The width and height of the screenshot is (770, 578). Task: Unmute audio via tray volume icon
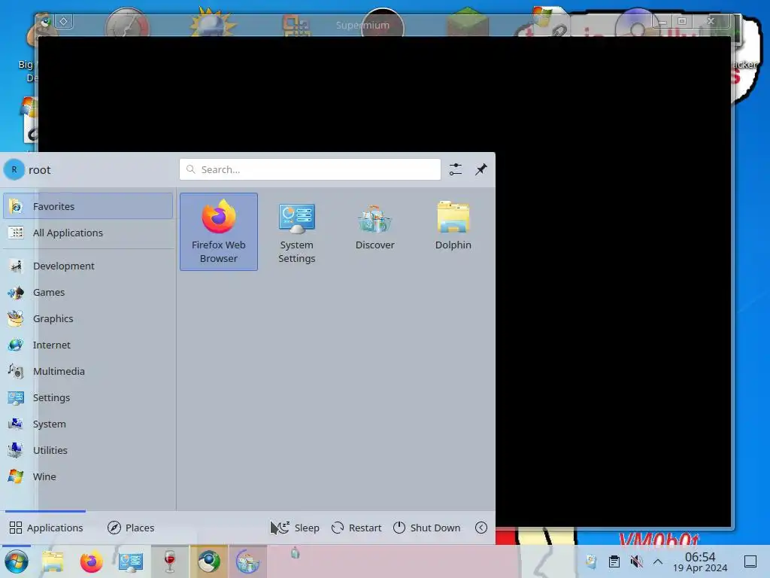pos(636,561)
